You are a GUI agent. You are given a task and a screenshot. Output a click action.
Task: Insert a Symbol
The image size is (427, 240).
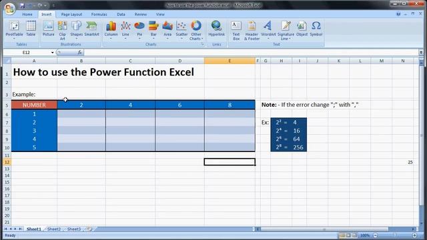click(x=316, y=29)
